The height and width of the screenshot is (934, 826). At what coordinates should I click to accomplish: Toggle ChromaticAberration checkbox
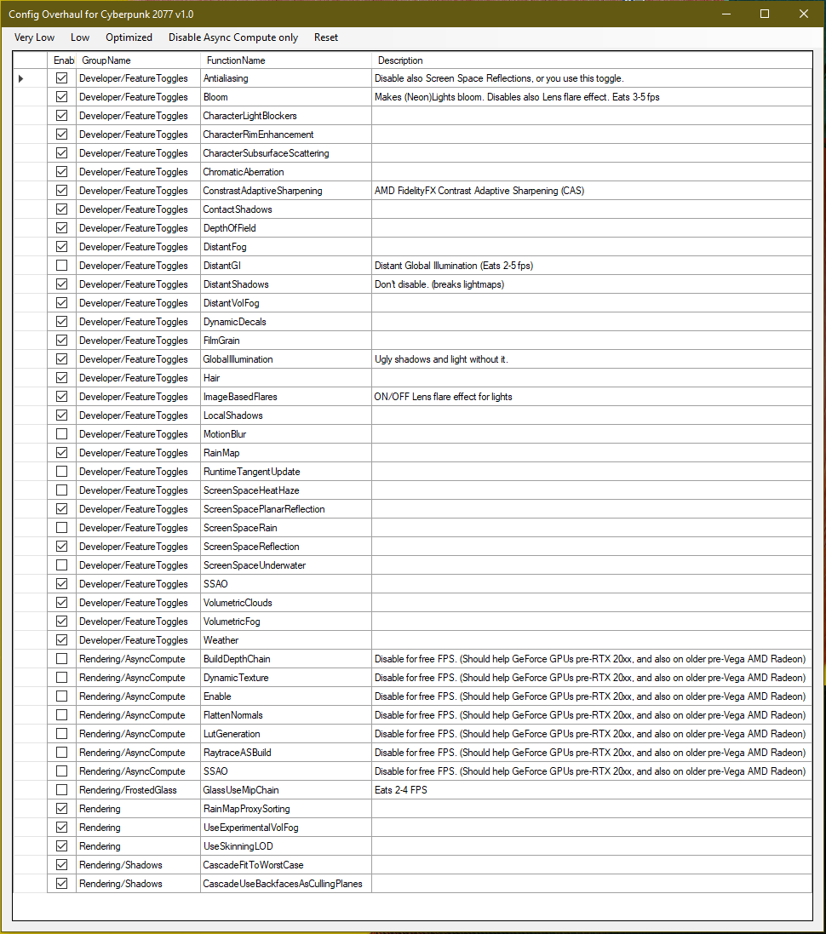coord(61,171)
